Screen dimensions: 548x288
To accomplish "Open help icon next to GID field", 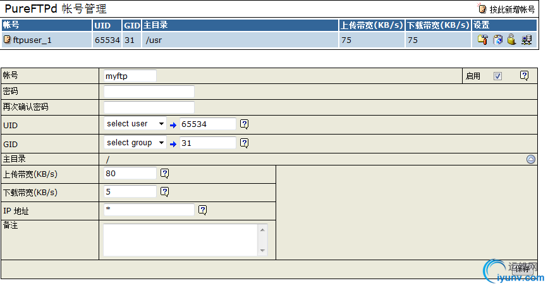I will click(245, 143).
